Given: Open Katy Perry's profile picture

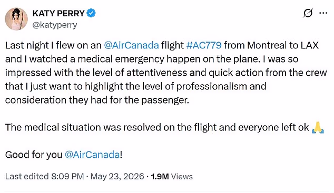Looking at the screenshot, I should (16, 19).
